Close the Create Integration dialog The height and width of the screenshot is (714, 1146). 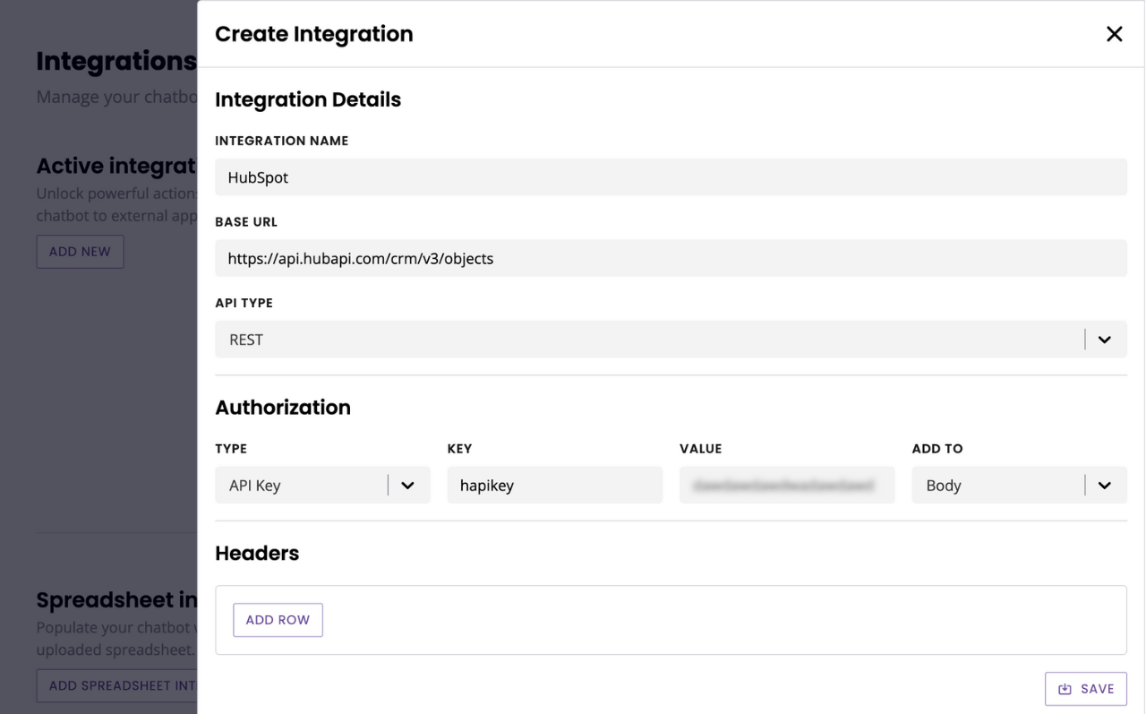(x=1114, y=34)
